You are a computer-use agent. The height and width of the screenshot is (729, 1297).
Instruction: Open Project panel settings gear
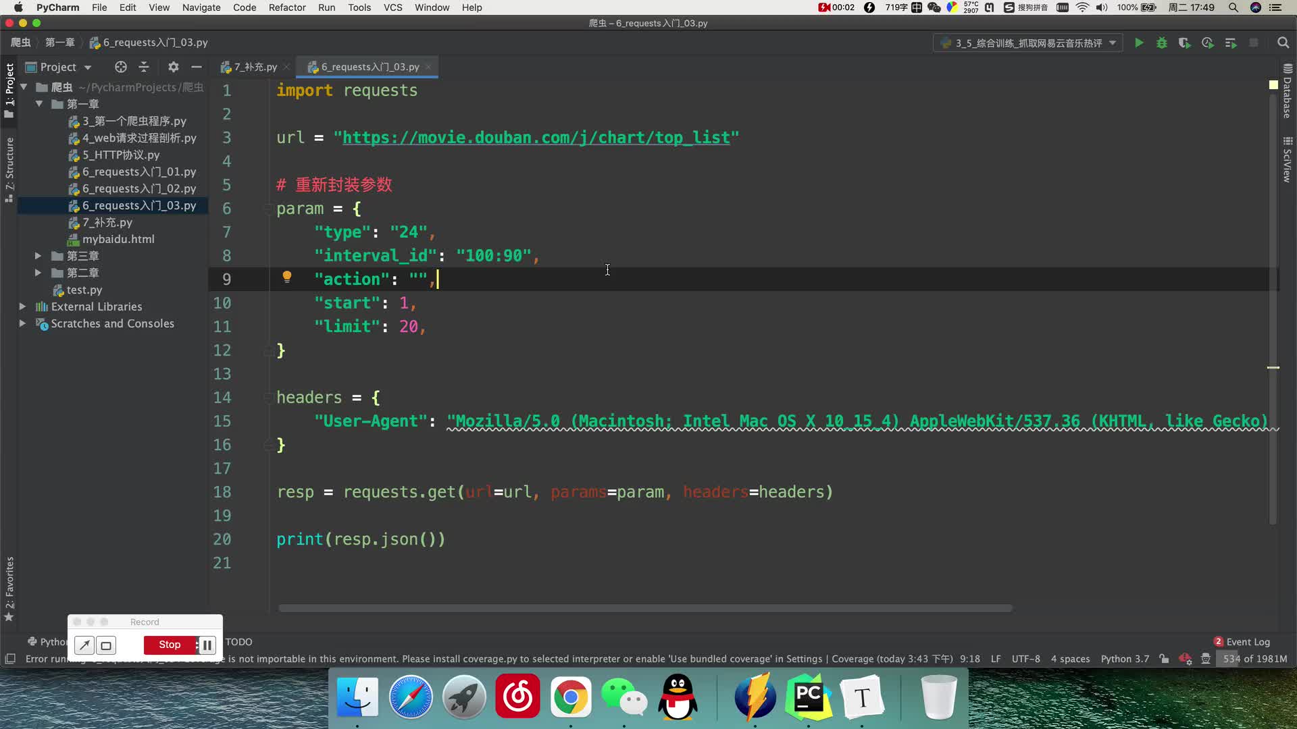174,67
